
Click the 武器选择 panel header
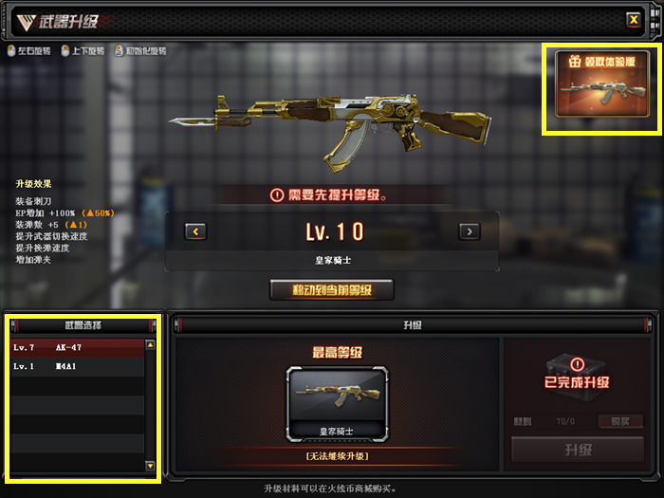click(83, 325)
